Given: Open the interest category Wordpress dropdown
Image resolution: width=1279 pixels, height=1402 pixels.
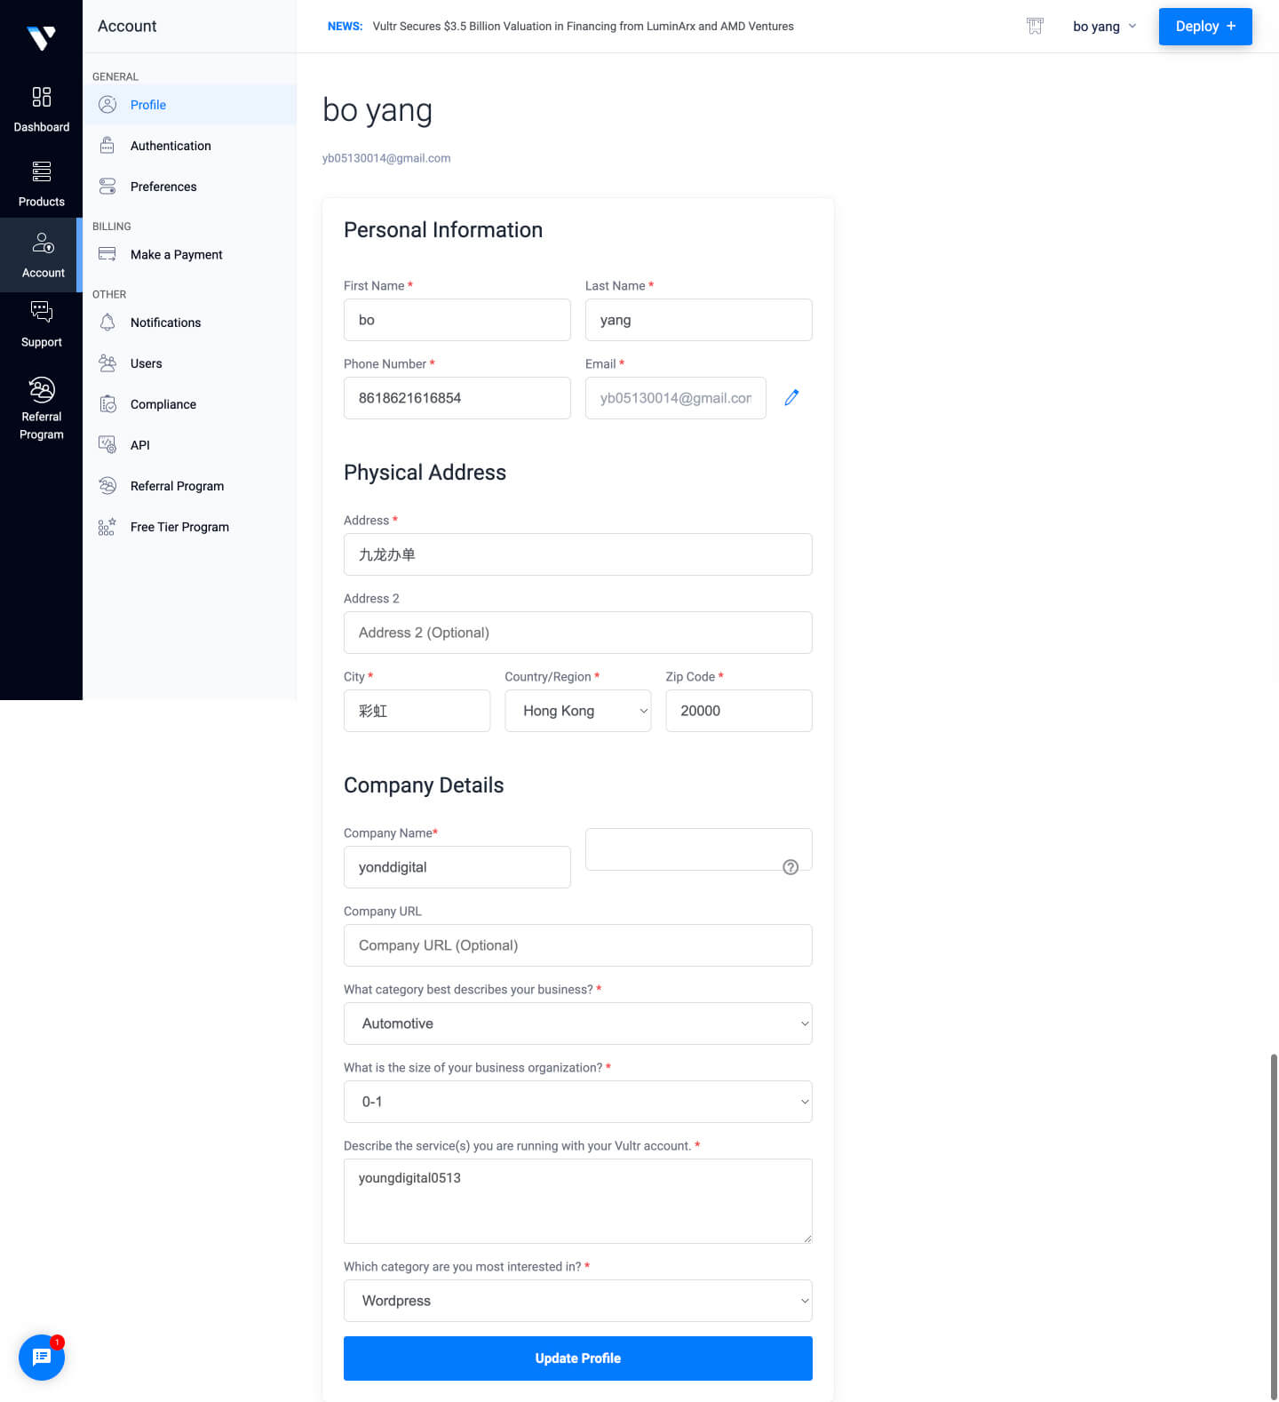Looking at the screenshot, I should click(x=577, y=1301).
